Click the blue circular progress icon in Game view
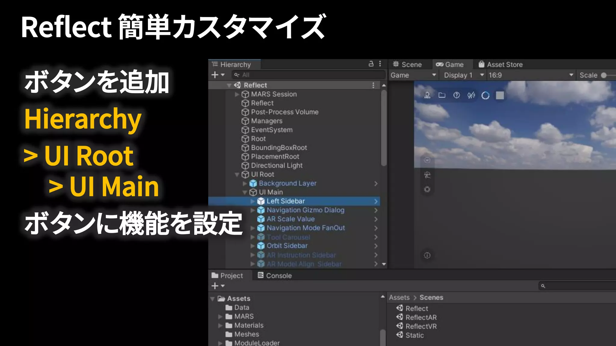616x346 pixels. click(485, 96)
